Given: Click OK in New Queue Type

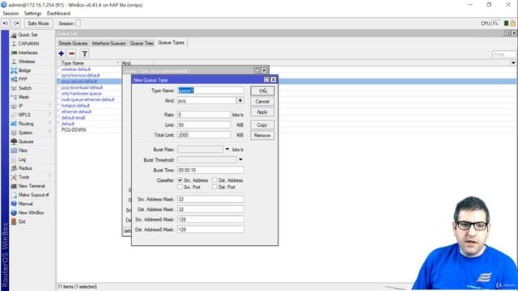Looking at the screenshot, I should (262, 91).
